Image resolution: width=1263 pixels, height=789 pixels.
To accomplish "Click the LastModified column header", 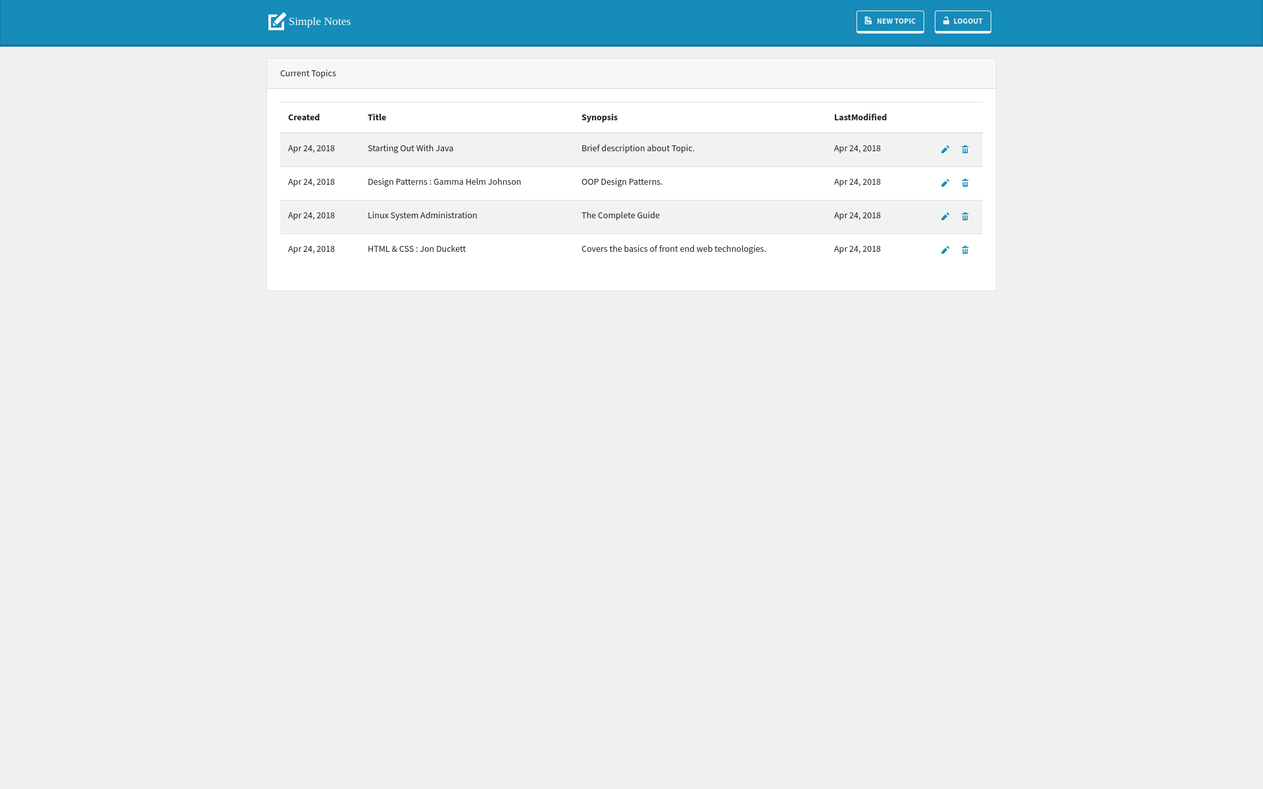I will 860,118.
